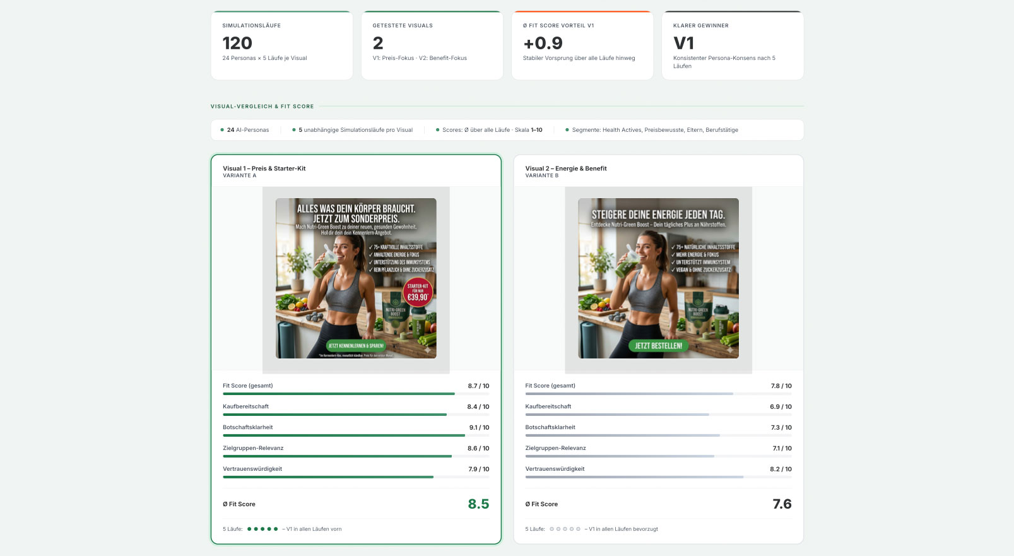Click "JETZT BESTELLEN!" button in Visual 2 ad
The width and height of the screenshot is (1014, 556).
pos(658,346)
